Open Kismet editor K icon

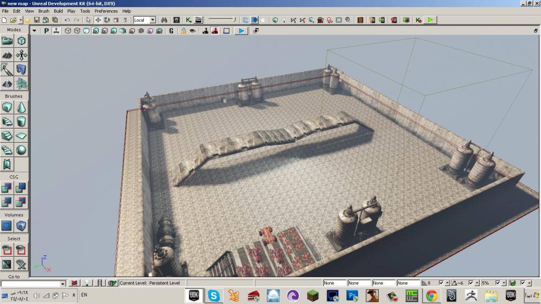(188, 20)
